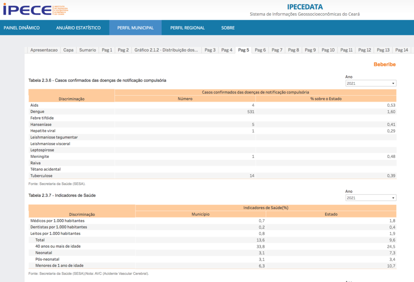Image resolution: width=414 pixels, height=282 pixels.
Task: Switch to the Capa tab
Action: 68,50
